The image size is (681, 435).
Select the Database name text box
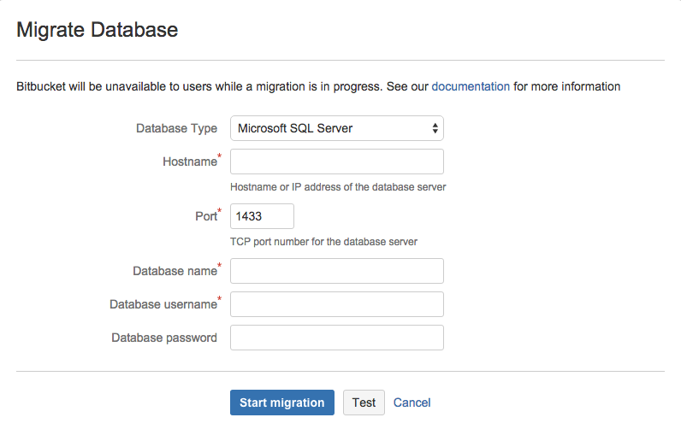pos(336,271)
